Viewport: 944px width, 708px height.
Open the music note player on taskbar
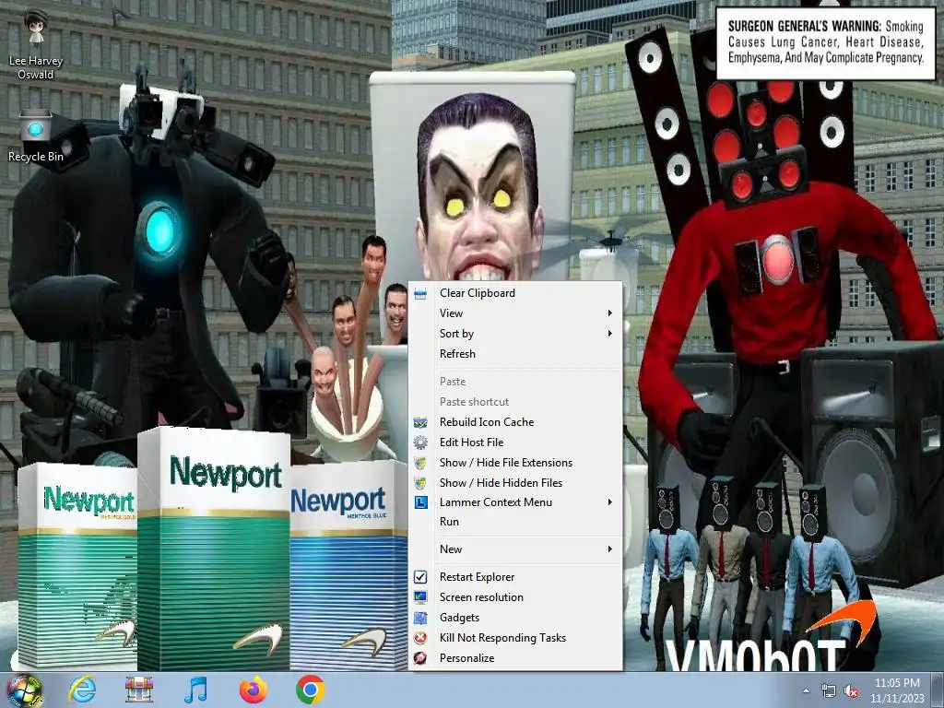coord(195,690)
